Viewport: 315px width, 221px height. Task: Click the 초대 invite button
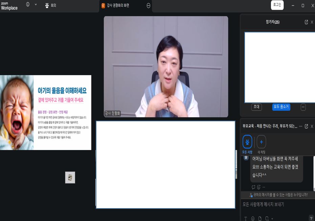pyautogui.click(x=256, y=107)
